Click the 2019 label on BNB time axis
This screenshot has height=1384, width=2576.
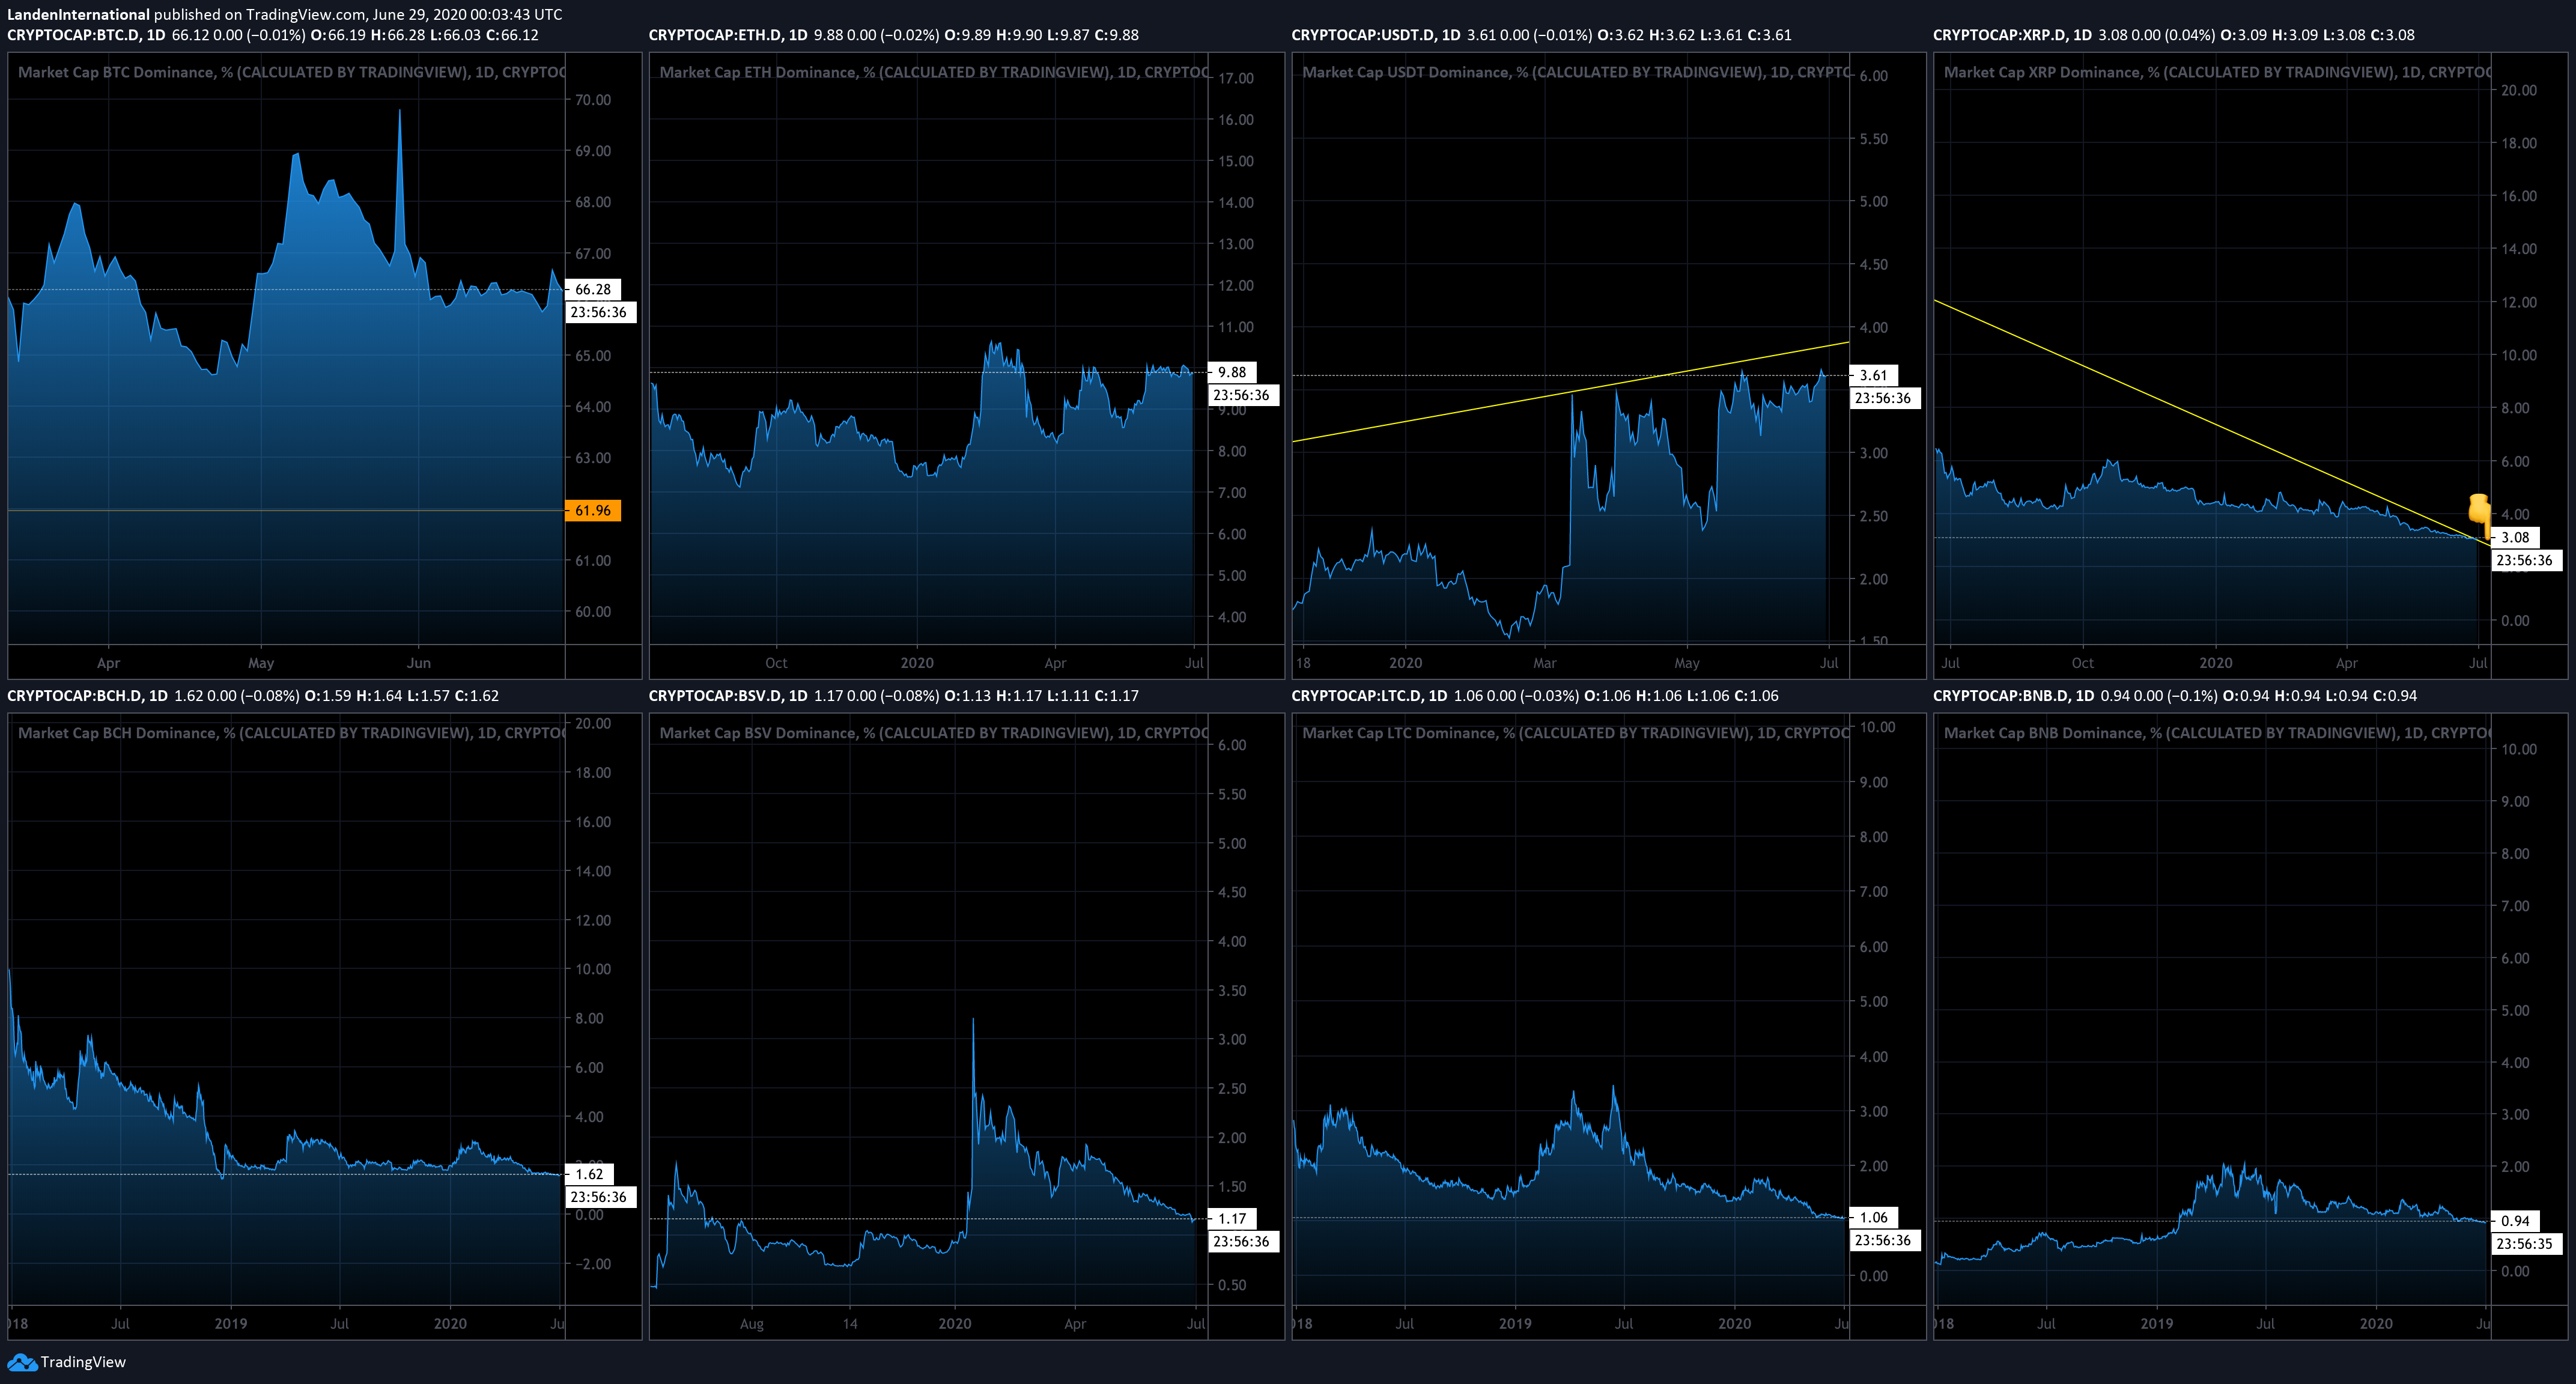pyautogui.click(x=2157, y=1324)
